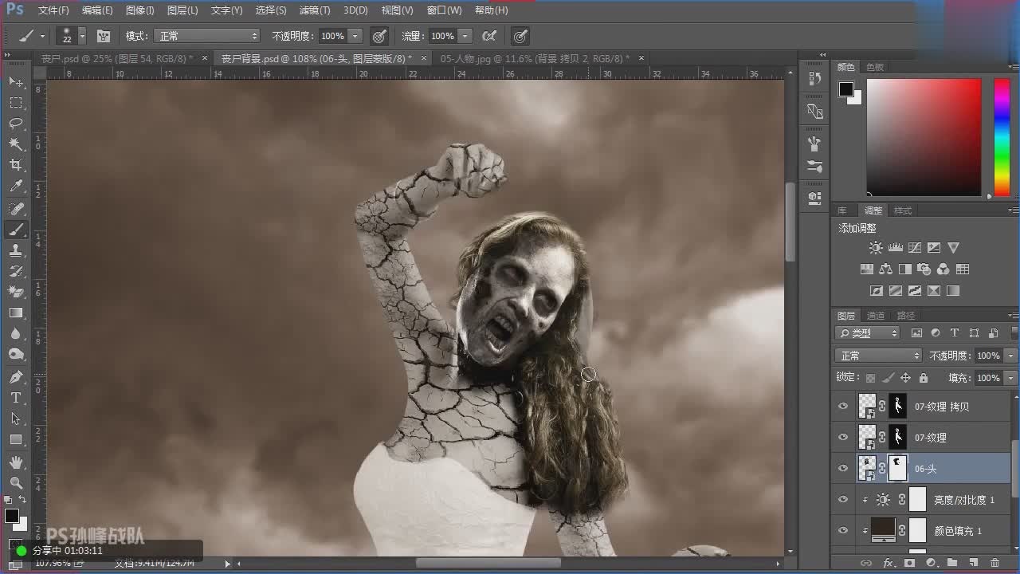Screen dimensions: 1020x574
Task: Open the brush 不透明度 slider dropdown
Action: pos(355,36)
